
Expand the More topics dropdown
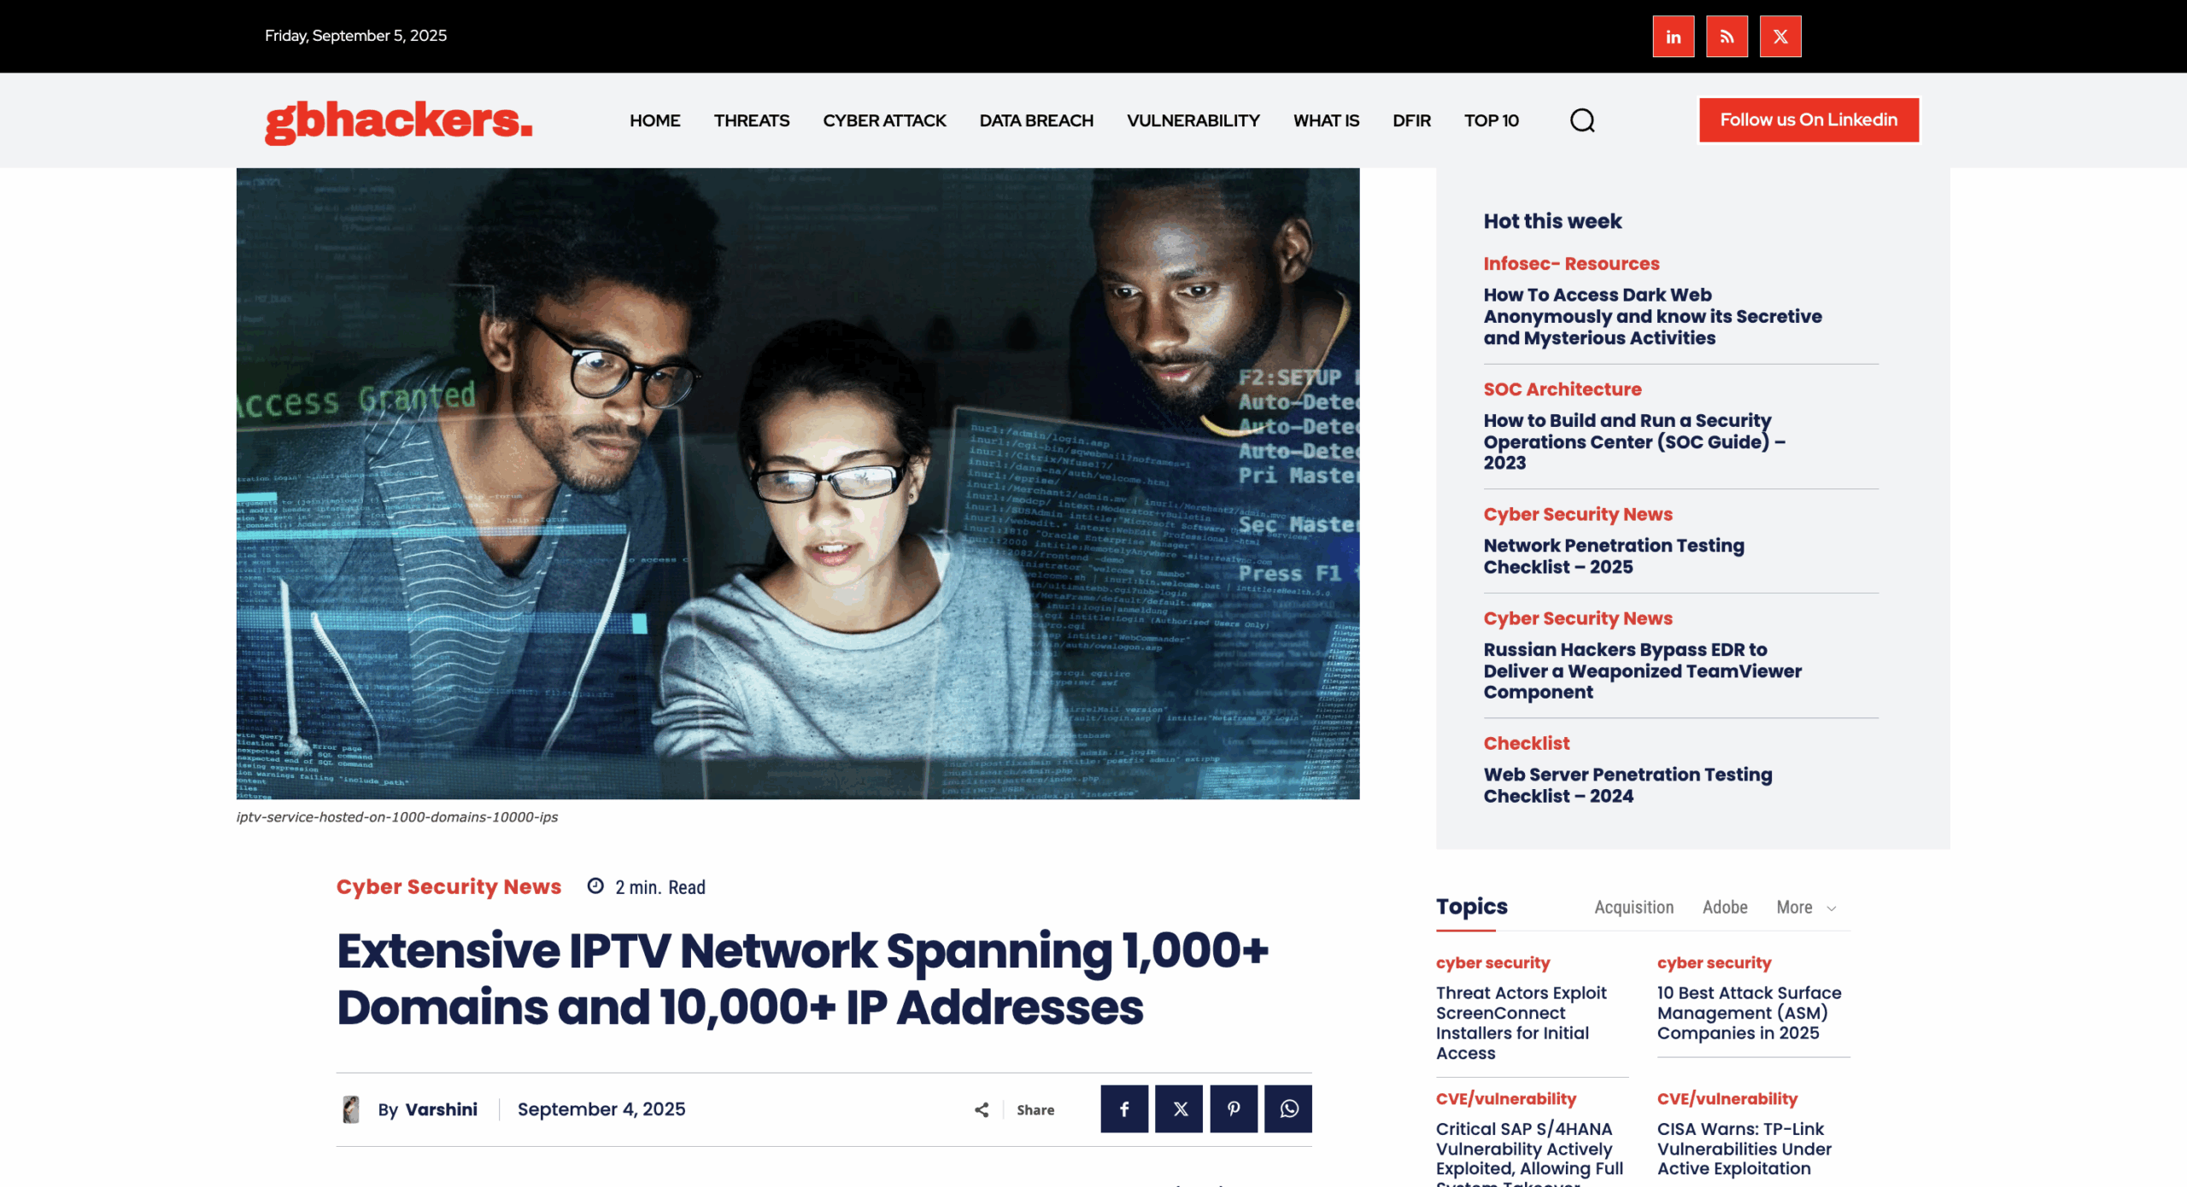click(1805, 907)
